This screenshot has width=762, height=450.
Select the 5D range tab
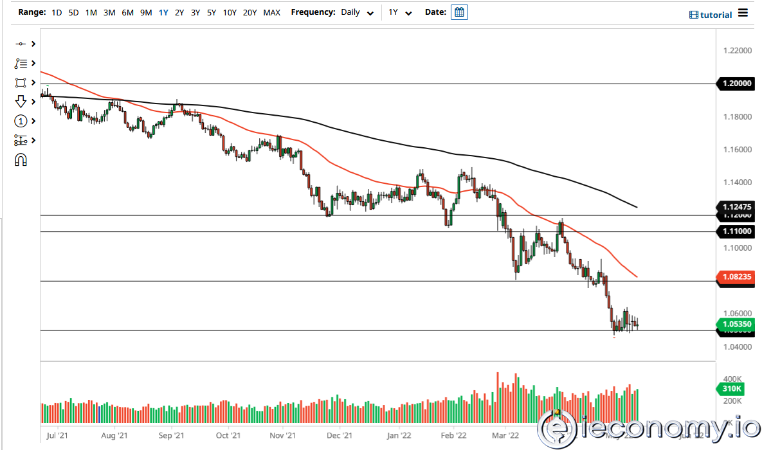73,12
